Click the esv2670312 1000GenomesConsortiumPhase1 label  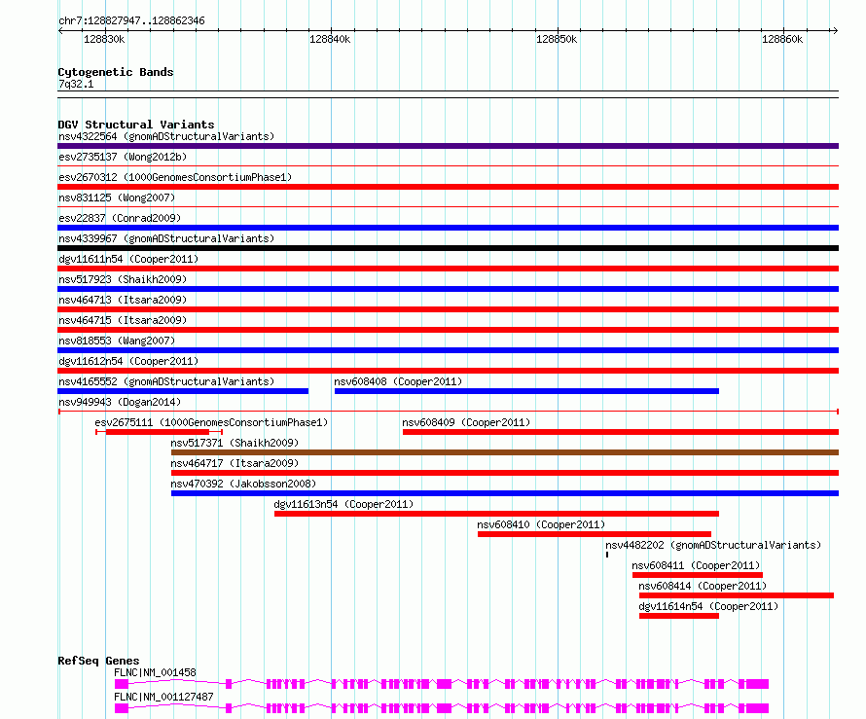[x=175, y=177]
